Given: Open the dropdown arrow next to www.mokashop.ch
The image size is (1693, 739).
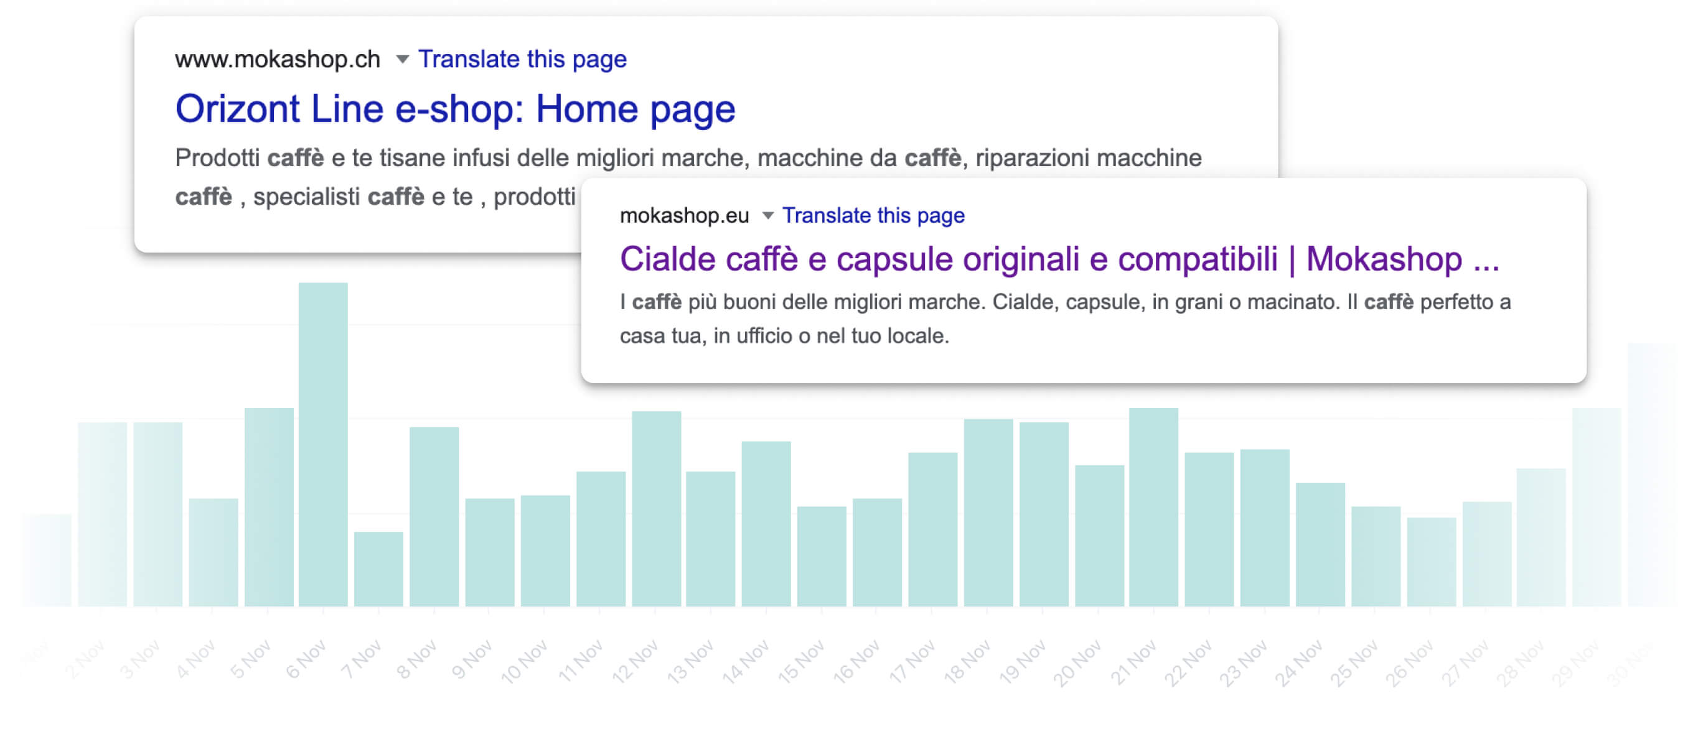Looking at the screenshot, I should (402, 60).
